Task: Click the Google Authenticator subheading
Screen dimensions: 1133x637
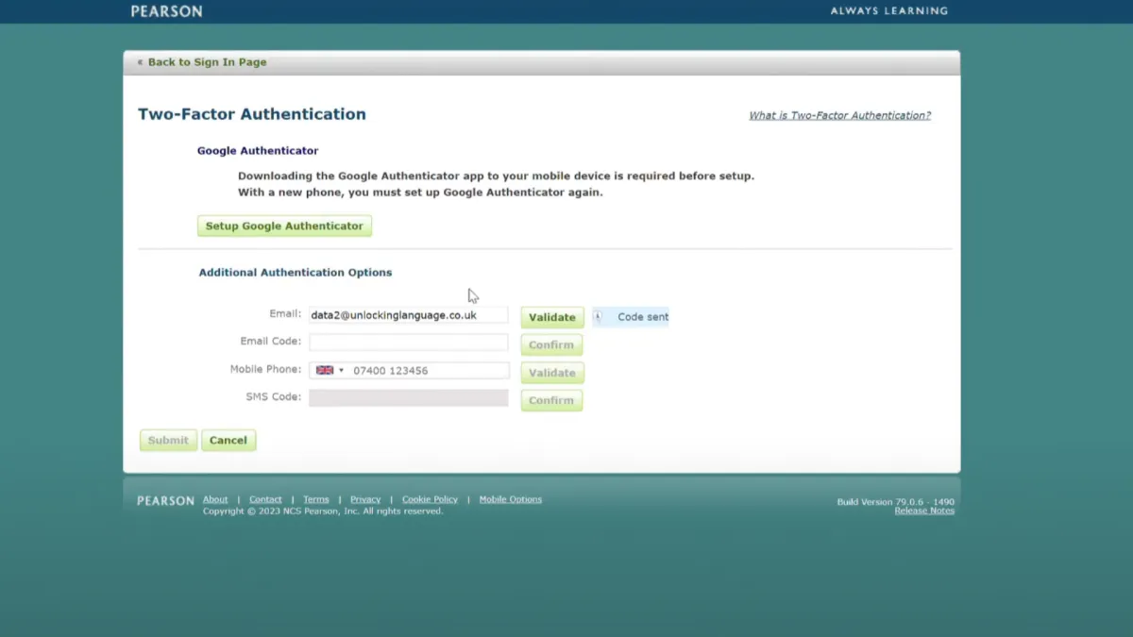Action: pos(258,151)
